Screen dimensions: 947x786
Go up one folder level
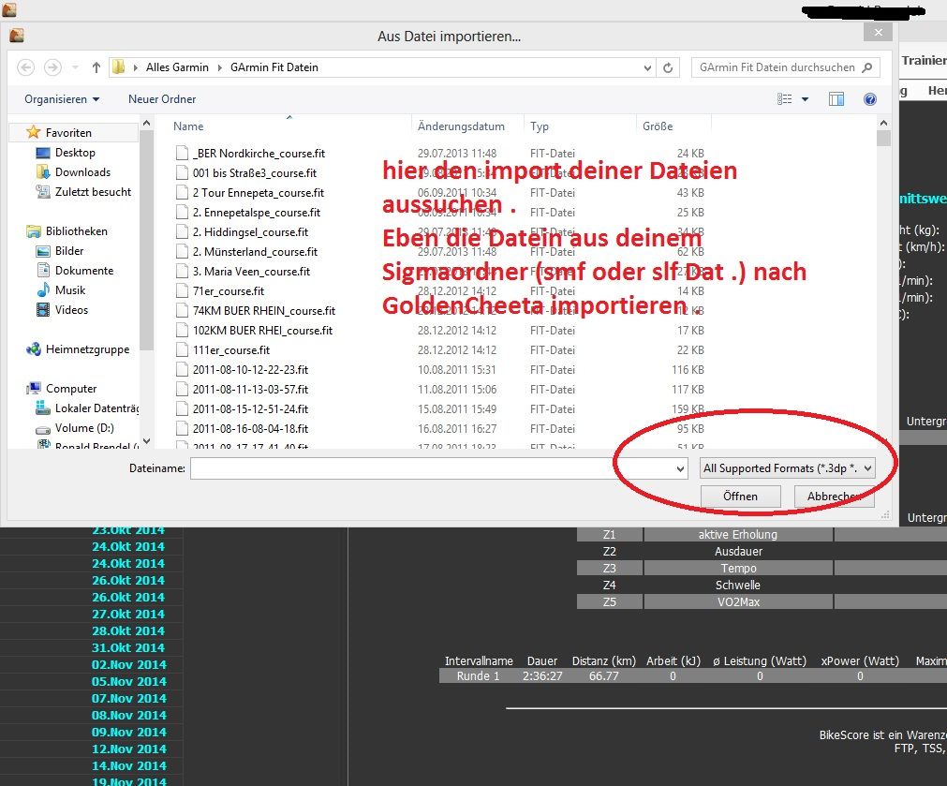pyautogui.click(x=96, y=67)
